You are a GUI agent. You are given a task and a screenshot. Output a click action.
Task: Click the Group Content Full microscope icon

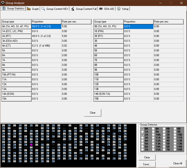coord(73,9)
